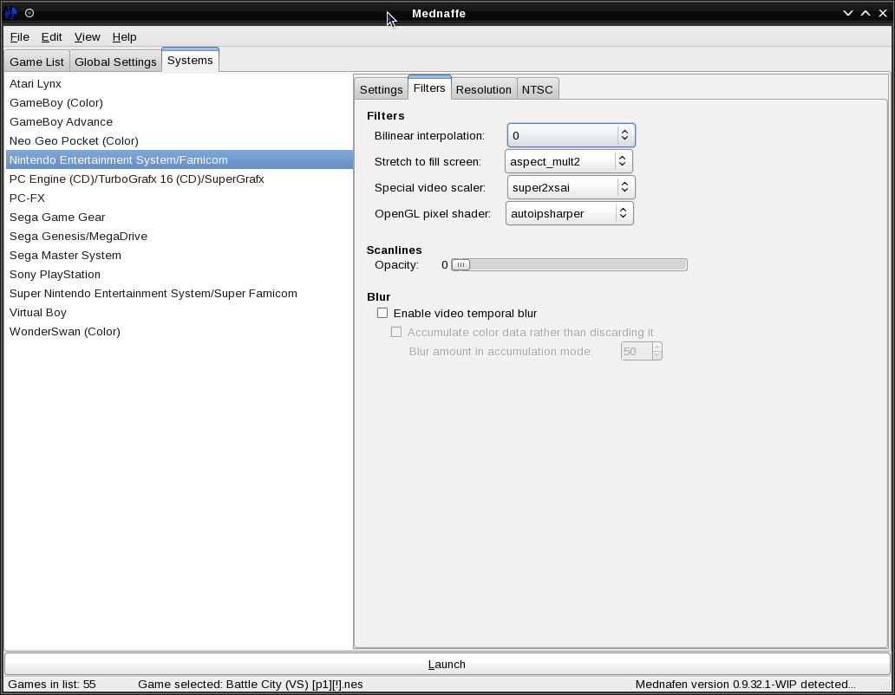This screenshot has width=895, height=695.
Task: Open Stretch to fill screen dropdown
Action: (x=569, y=161)
